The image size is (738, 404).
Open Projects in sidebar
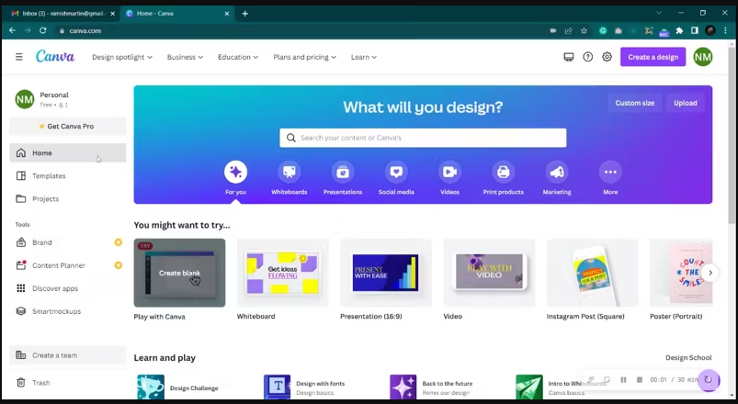[67, 199]
